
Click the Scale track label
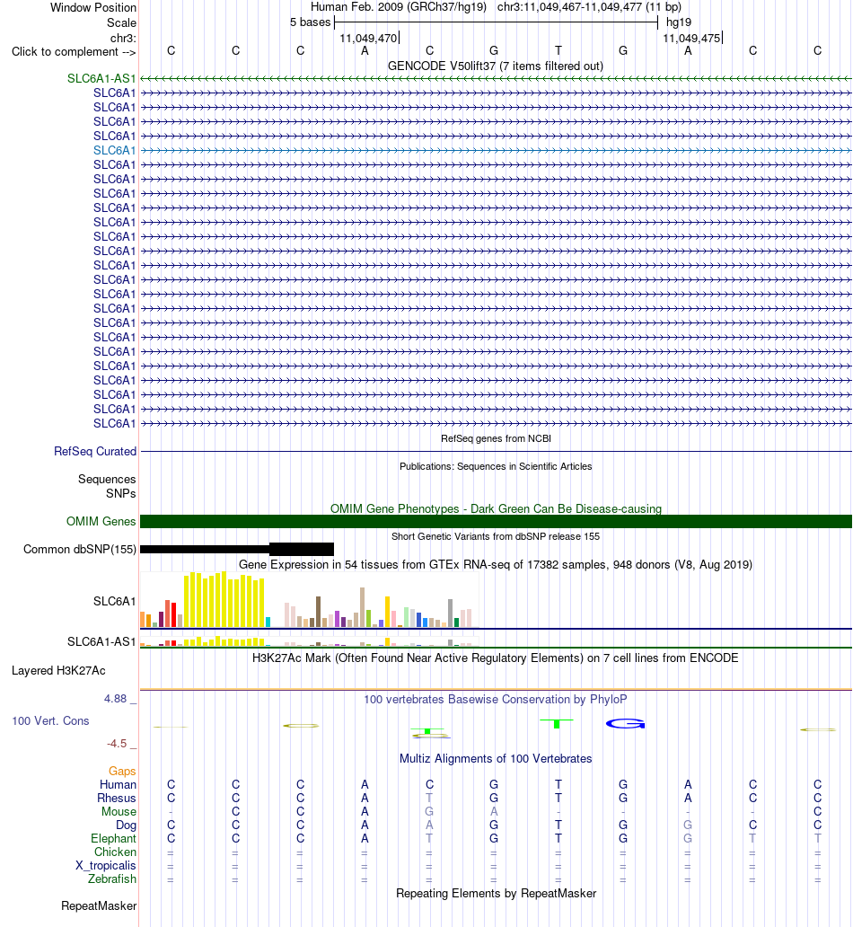coord(121,23)
